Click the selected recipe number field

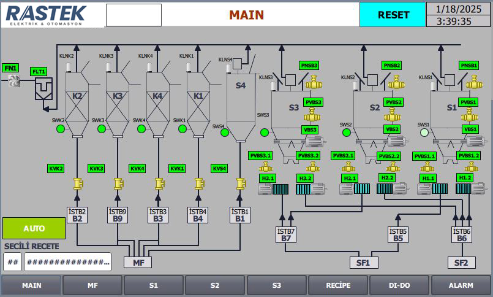click(x=12, y=262)
